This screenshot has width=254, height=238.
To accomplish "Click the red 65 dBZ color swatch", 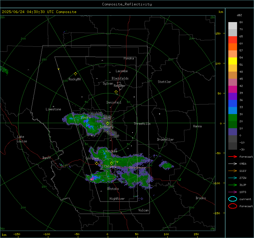I will pos(233,40).
